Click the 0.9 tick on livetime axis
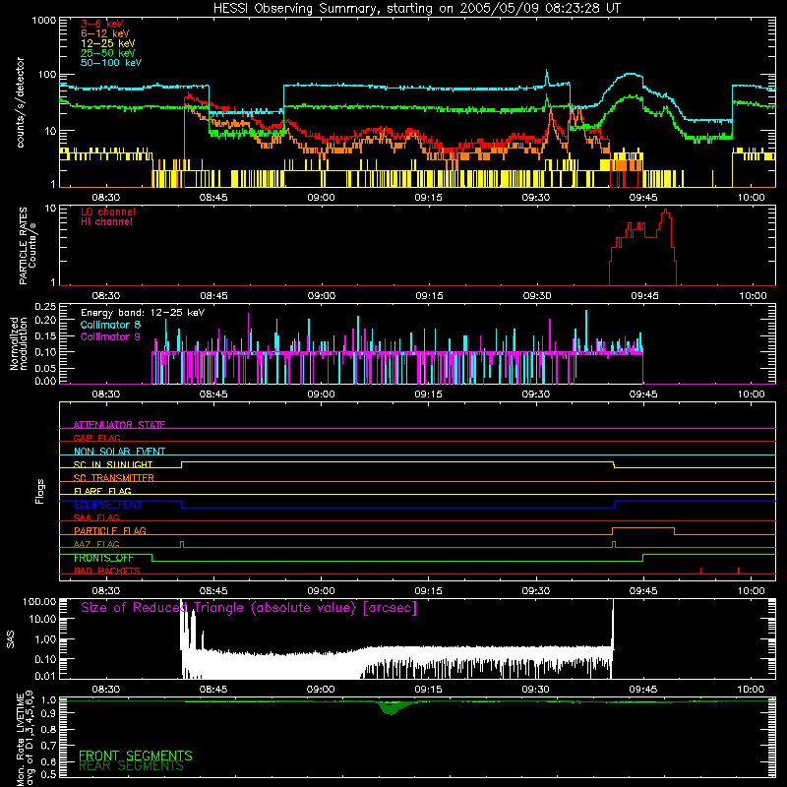The height and width of the screenshot is (787, 787). [x=48, y=713]
